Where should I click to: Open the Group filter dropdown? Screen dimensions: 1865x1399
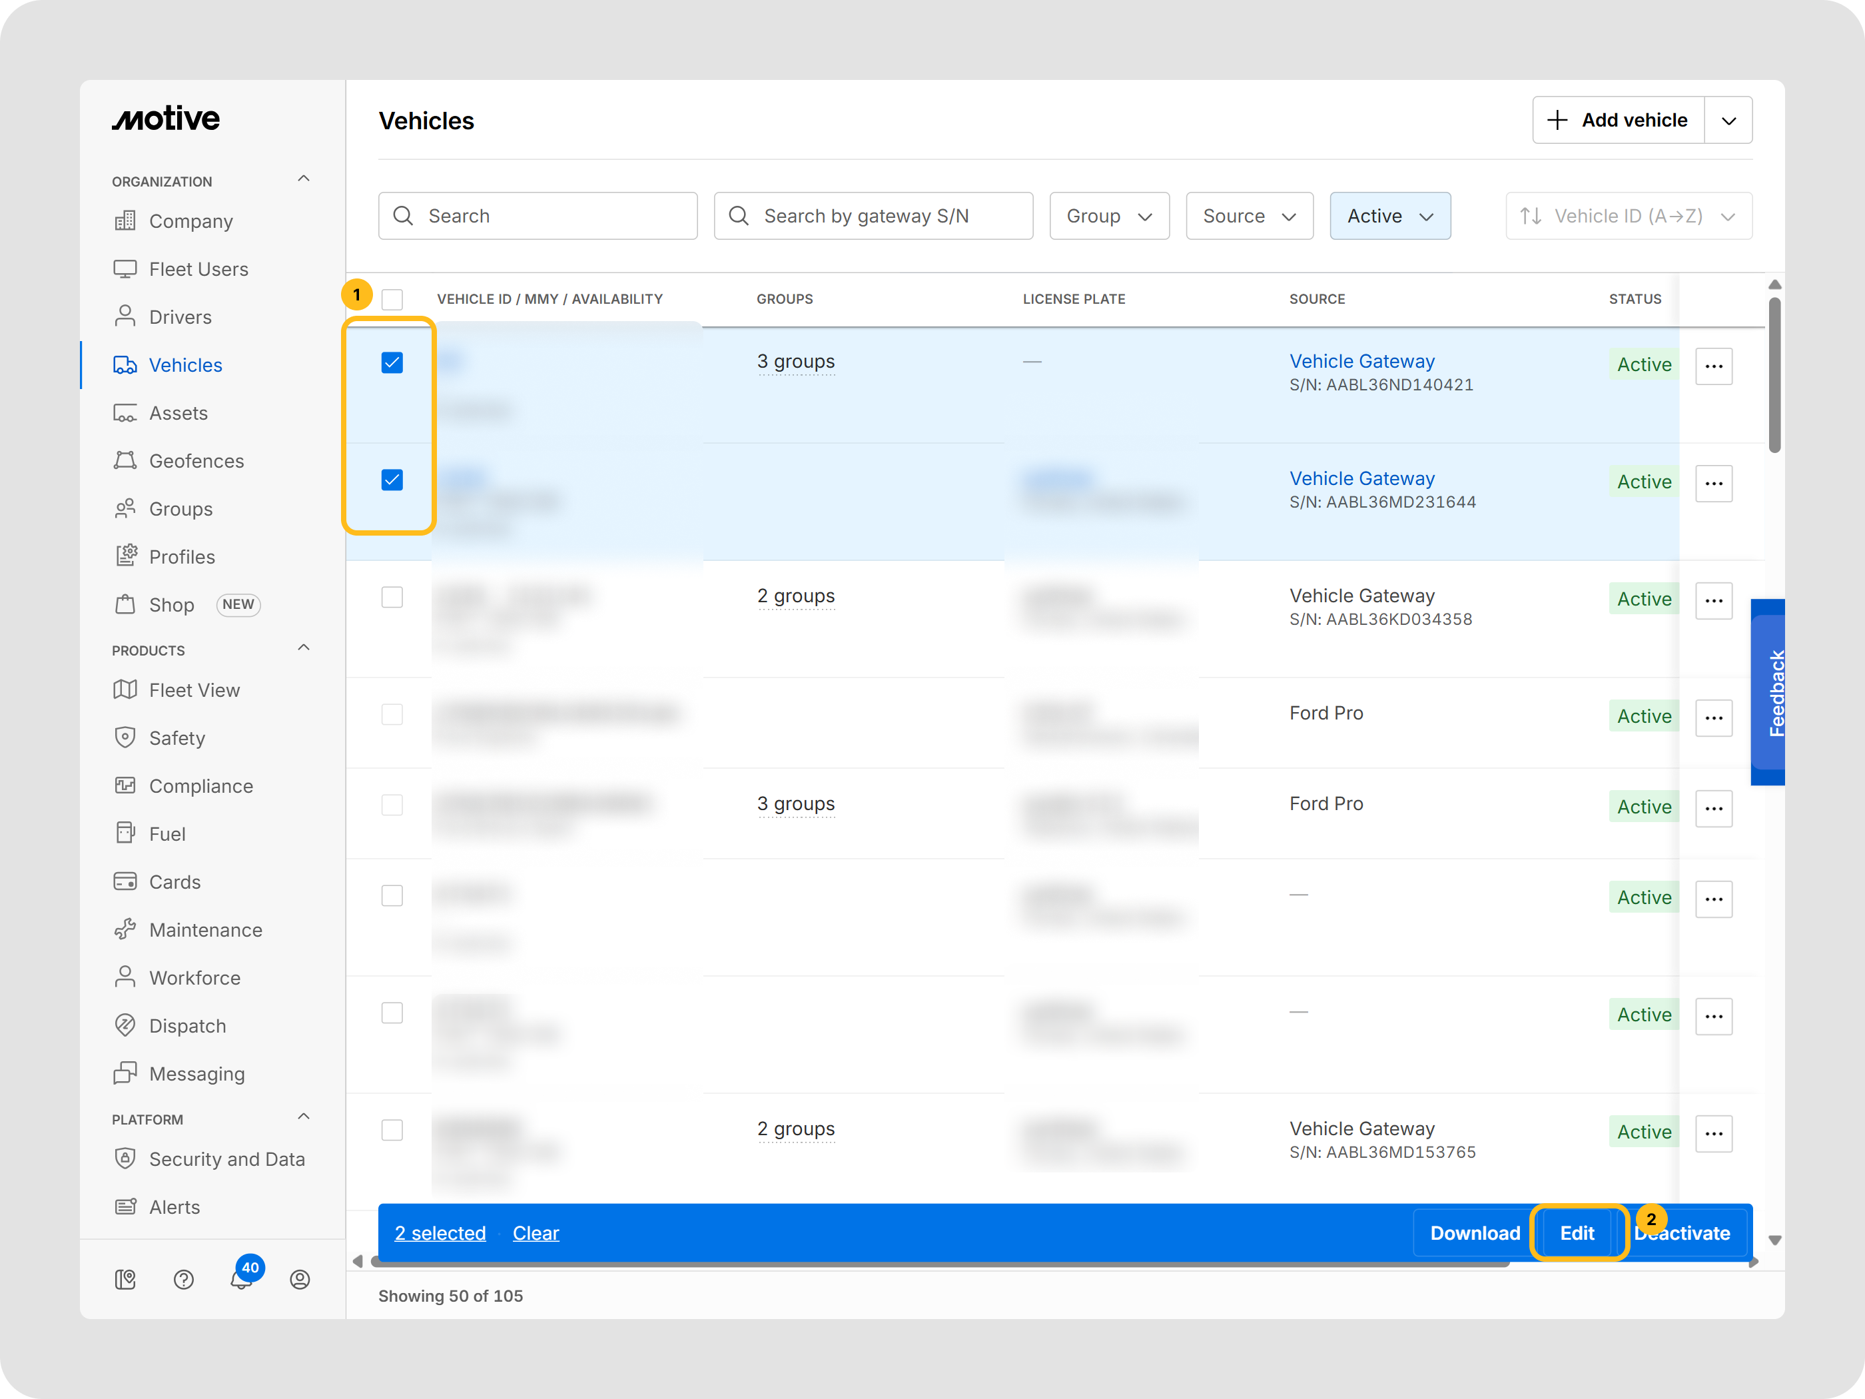(x=1108, y=216)
